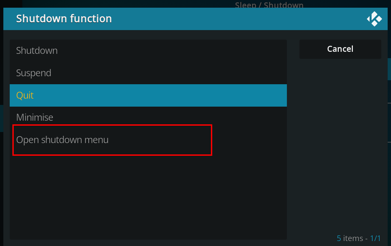Viewport: 391px width, 246px height.
Task: Click the Sleep / Shutdown heading behind dialog
Action: pos(269,4)
